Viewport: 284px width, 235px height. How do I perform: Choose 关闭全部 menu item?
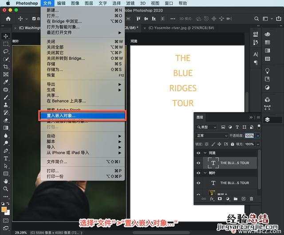click(x=83, y=47)
